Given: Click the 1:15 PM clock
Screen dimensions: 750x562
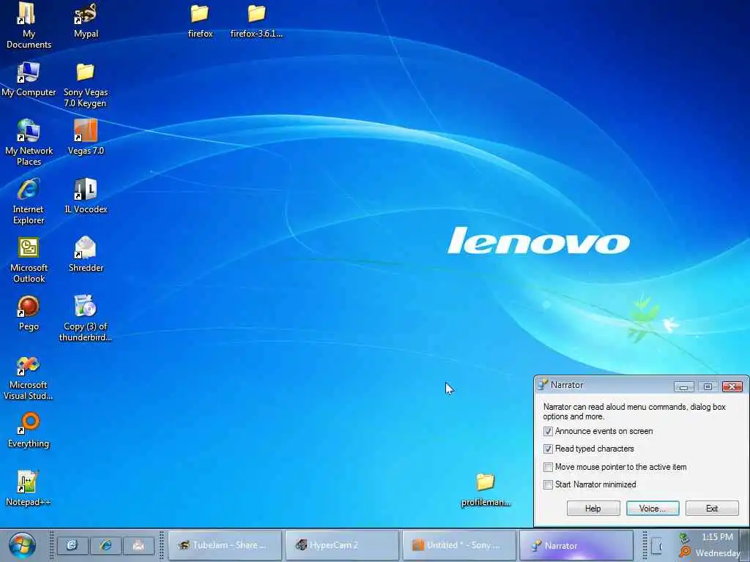Looking at the screenshot, I should 717,537.
